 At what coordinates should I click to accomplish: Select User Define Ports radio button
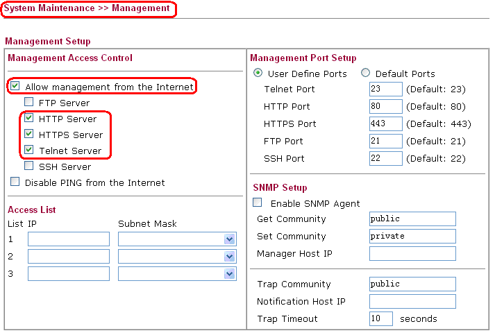pyautogui.click(x=258, y=74)
